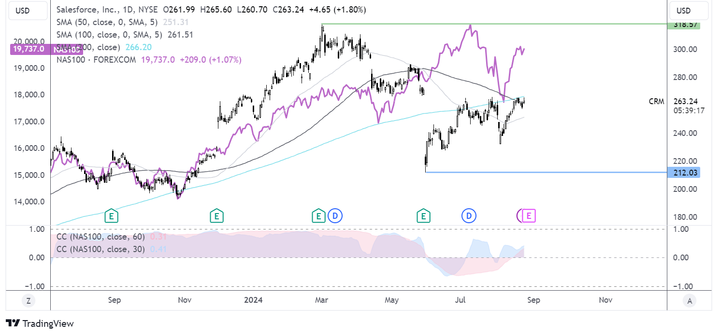Click the 280.00 price axis value
Viewport: 719px width, 336px height.
coord(685,77)
